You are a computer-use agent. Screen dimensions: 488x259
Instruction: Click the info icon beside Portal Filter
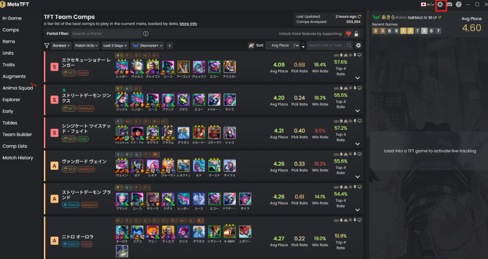click(x=146, y=34)
